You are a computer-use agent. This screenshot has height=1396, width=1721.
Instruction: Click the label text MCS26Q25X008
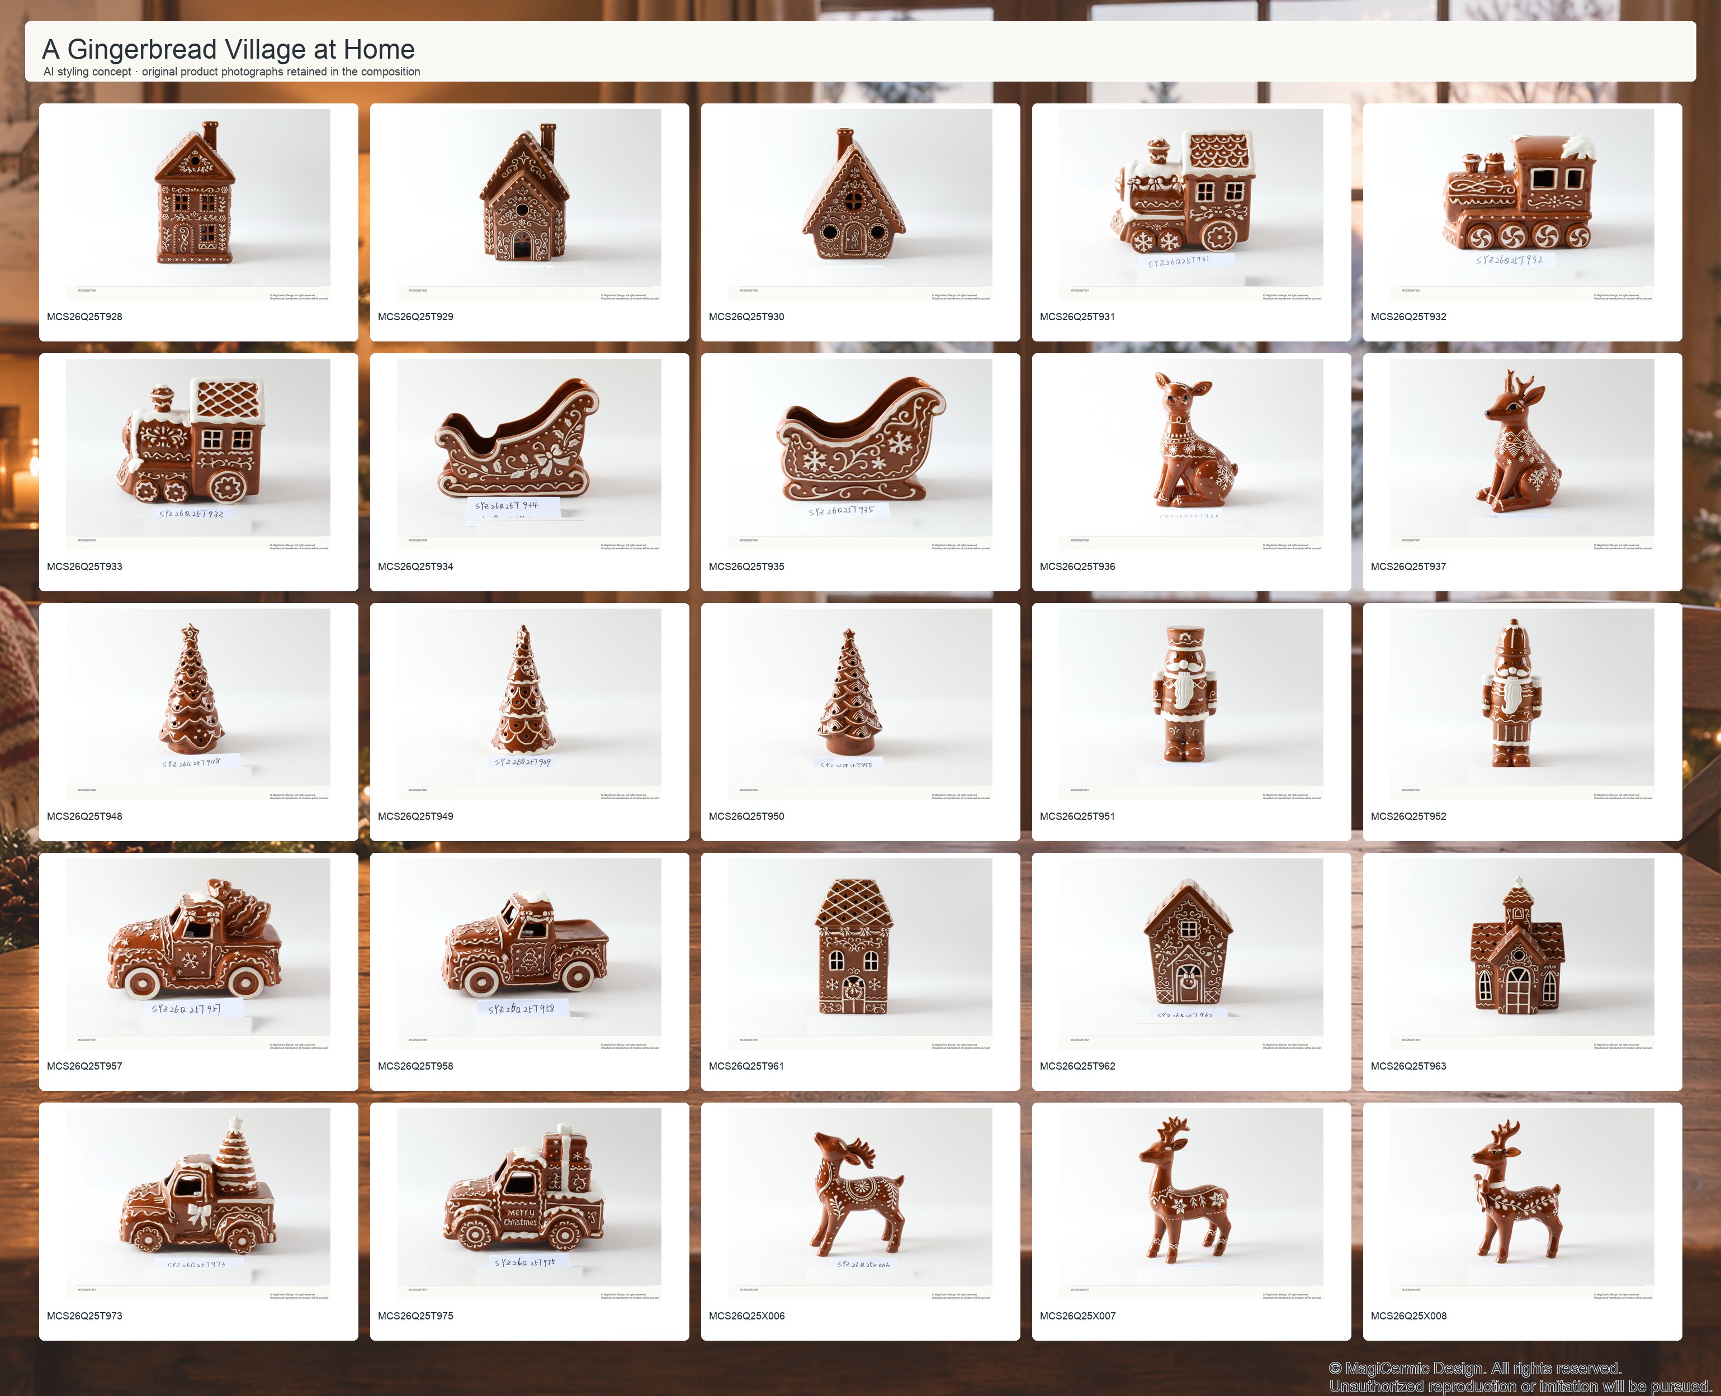pos(1409,1317)
